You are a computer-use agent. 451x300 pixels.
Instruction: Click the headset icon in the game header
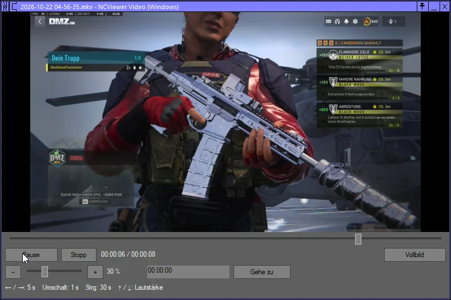tap(337, 21)
